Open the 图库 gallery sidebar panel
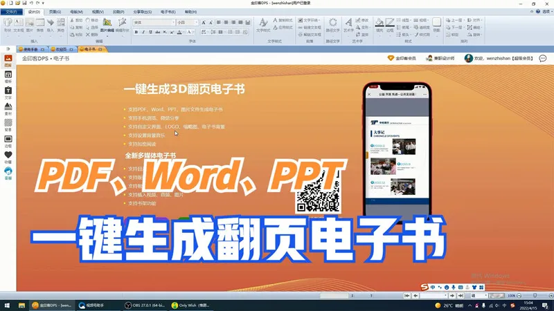The image size is (554, 311). tap(8, 61)
